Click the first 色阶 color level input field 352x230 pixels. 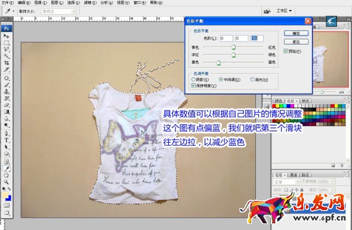pos(226,38)
